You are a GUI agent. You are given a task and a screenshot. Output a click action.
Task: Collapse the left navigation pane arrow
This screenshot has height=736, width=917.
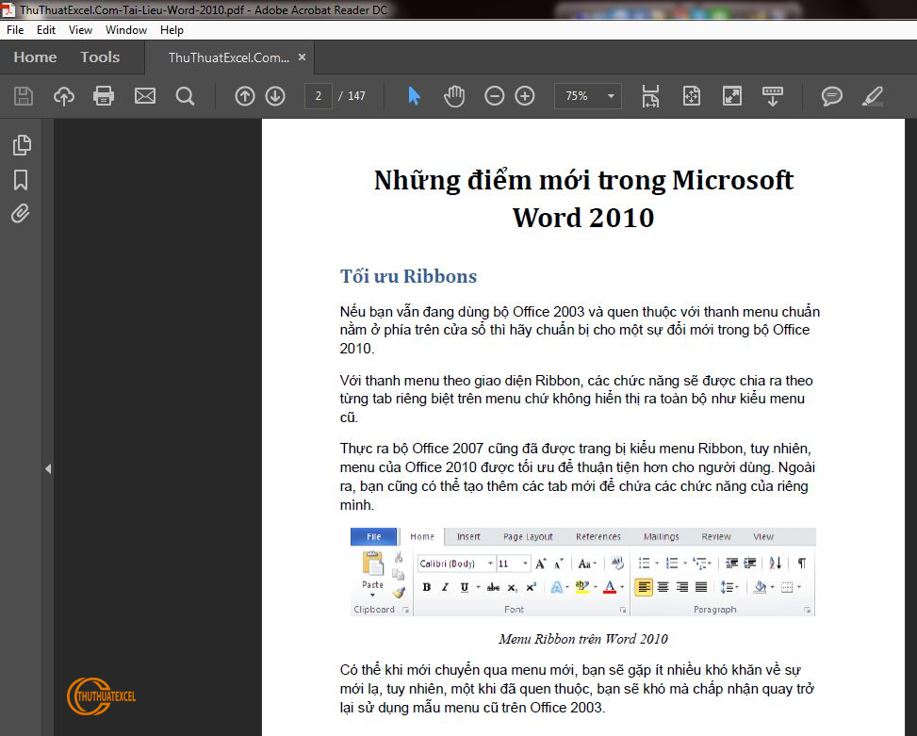pyautogui.click(x=48, y=469)
